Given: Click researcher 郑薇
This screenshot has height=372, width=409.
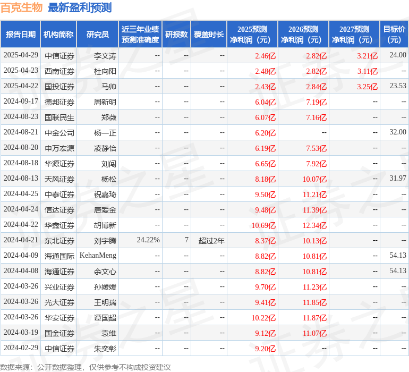Looking at the screenshot, I should tap(109, 117).
